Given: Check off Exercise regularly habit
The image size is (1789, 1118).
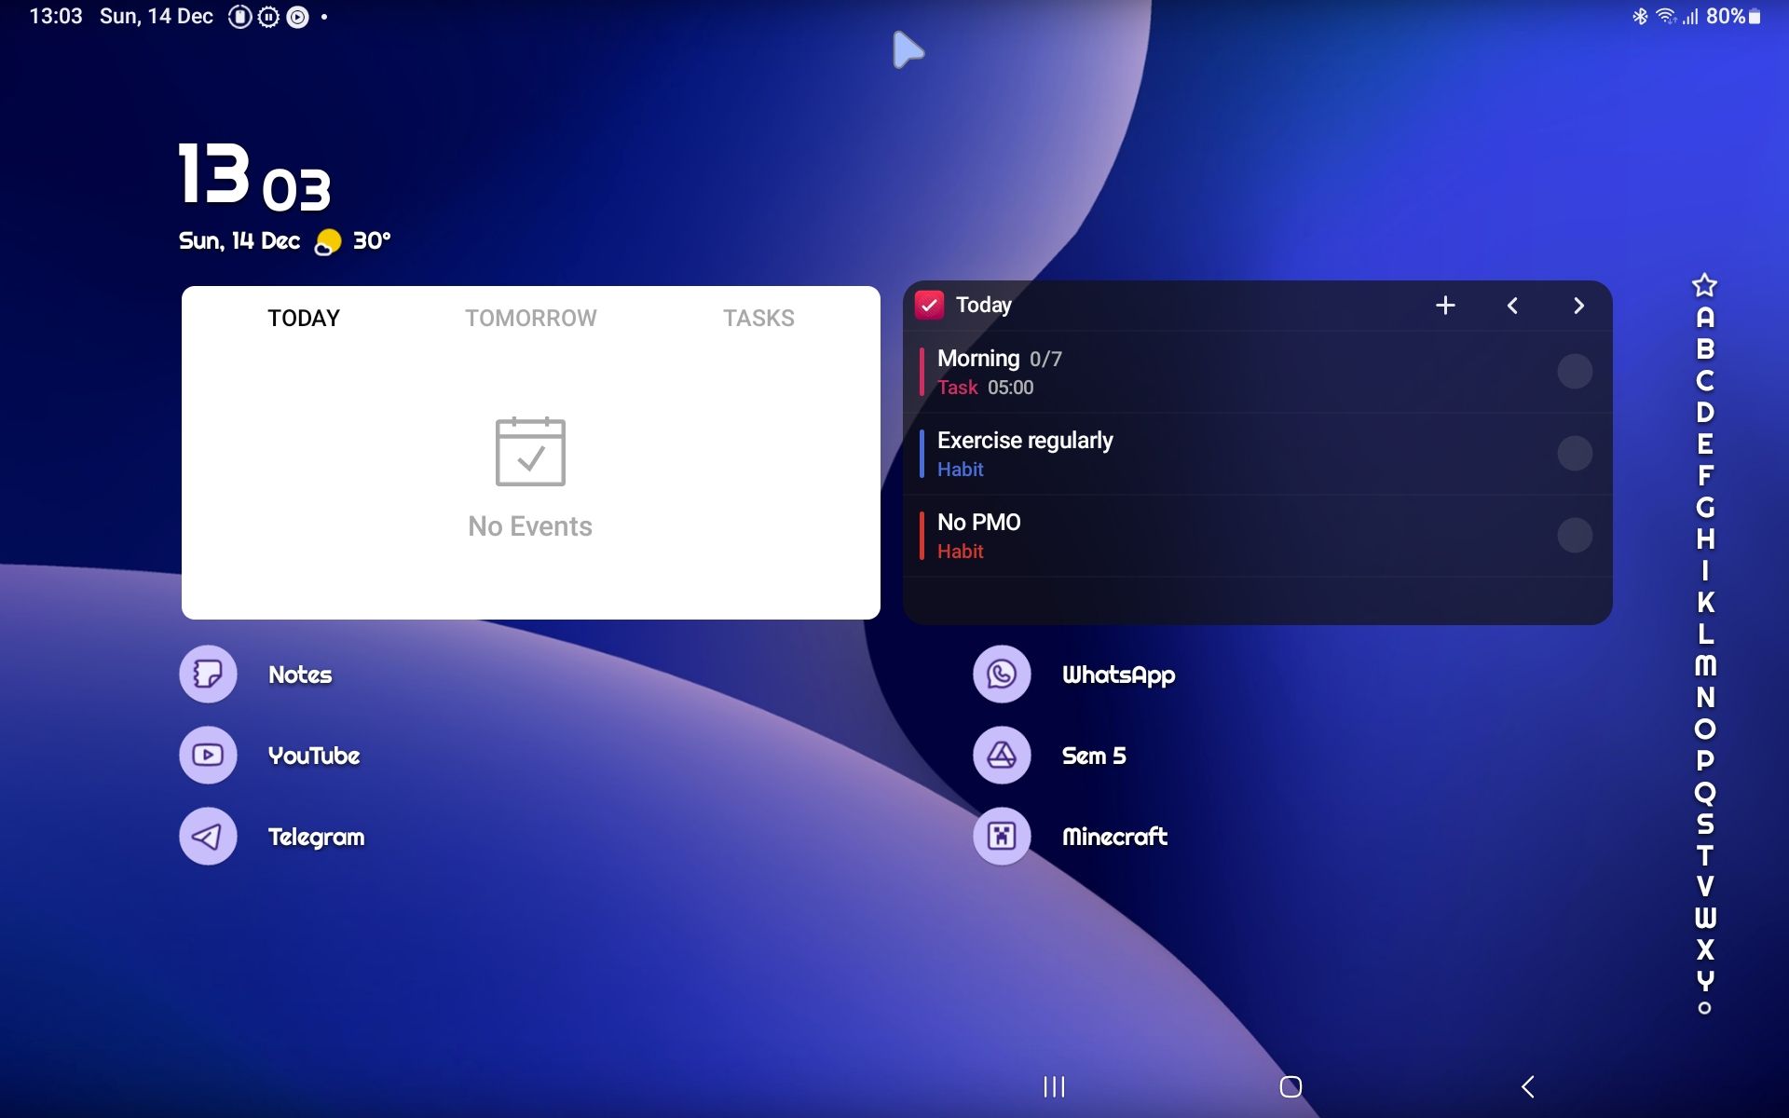Looking at the screenshot, I should click(x=1575, y=454).
